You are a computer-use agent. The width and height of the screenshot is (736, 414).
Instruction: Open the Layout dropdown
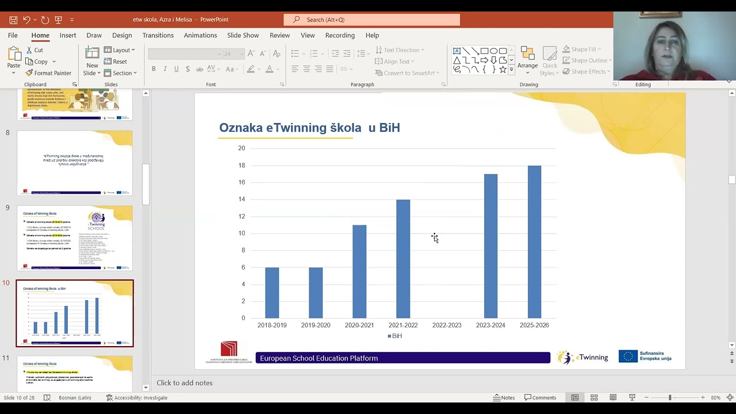120,50
